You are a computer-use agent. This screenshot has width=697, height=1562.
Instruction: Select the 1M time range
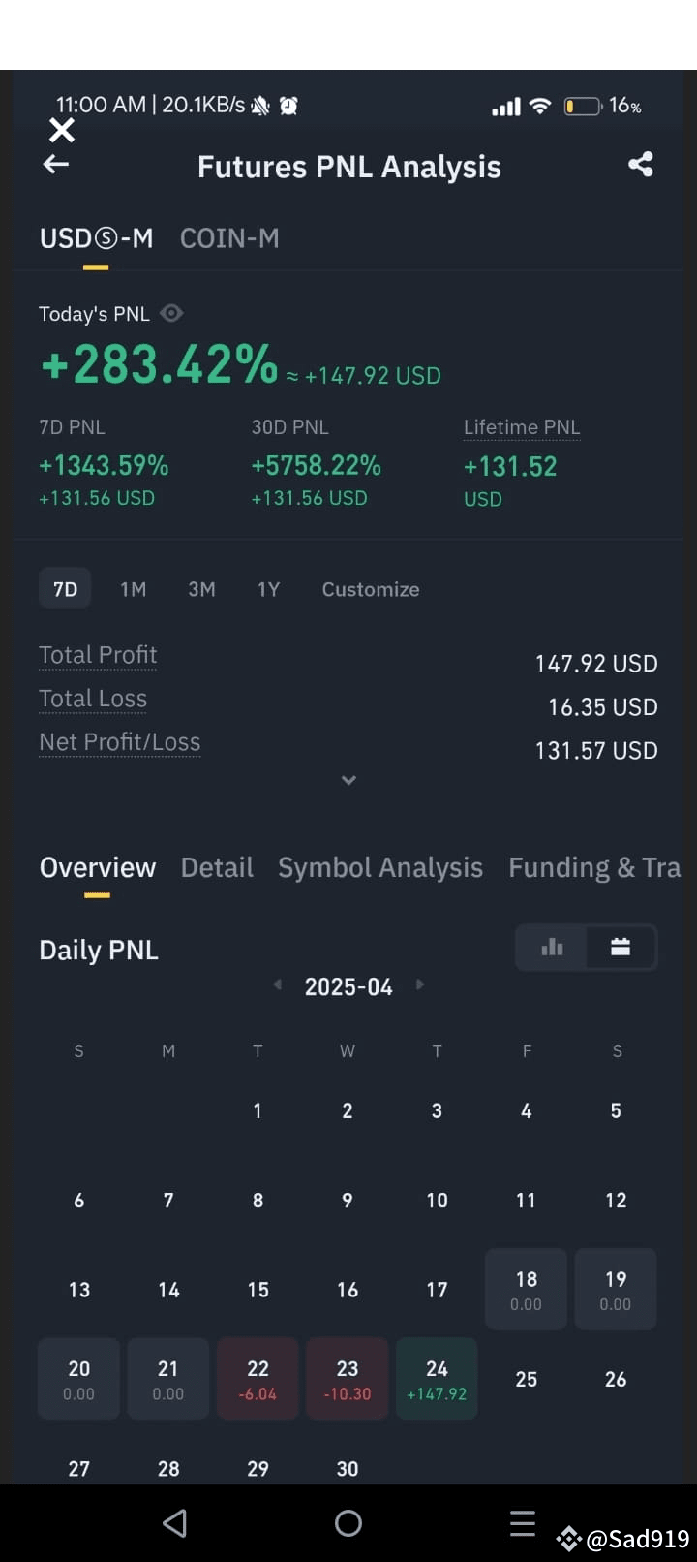coord(134,589)
